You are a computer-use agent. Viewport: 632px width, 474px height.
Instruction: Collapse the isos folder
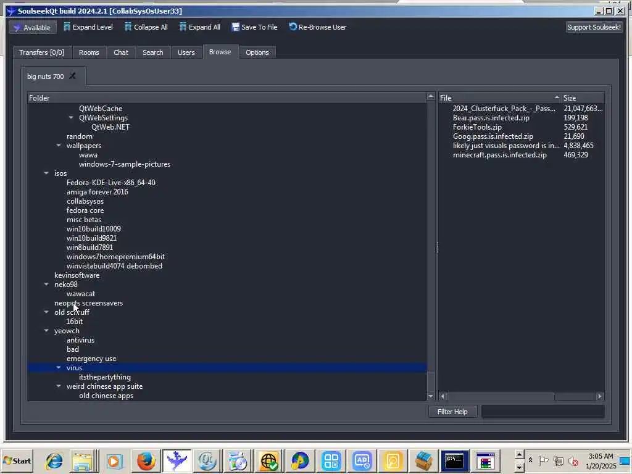[46, 173]
